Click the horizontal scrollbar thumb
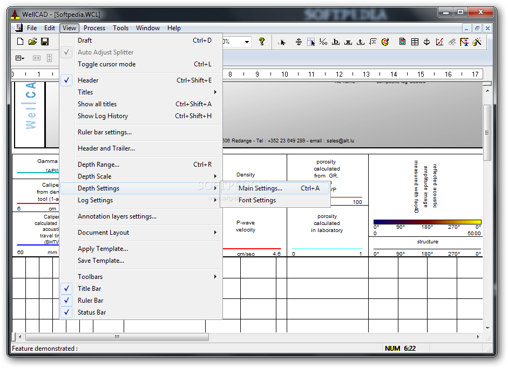508x368 pixels. coord(117,337)
